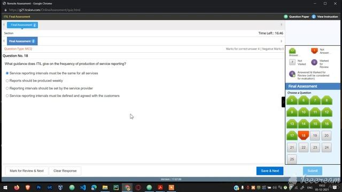Go to question 9 in palette
342x192 pixels.
click(x=292, y=112)
